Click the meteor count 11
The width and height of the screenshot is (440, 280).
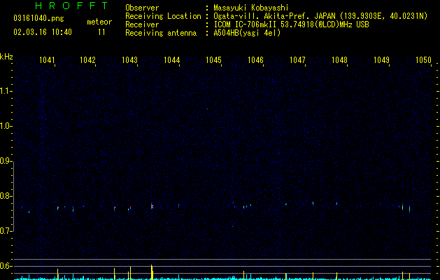(x=101, y=32)
